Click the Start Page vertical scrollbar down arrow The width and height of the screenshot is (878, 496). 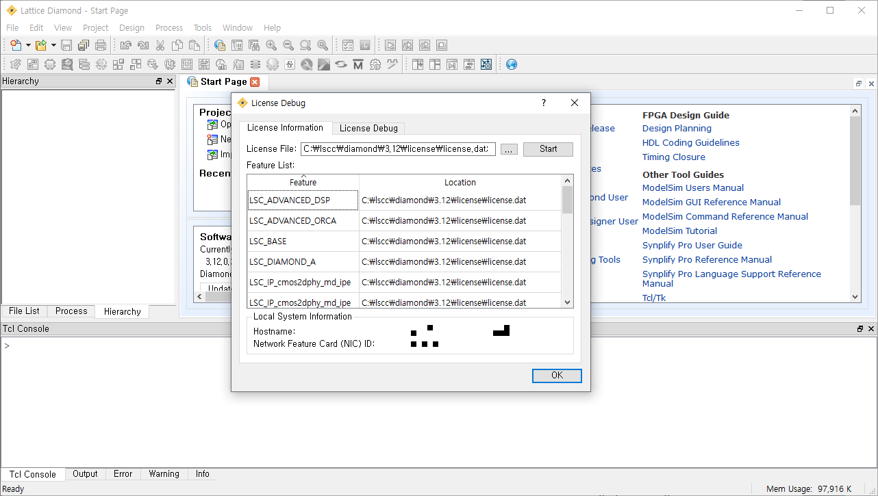855,297
